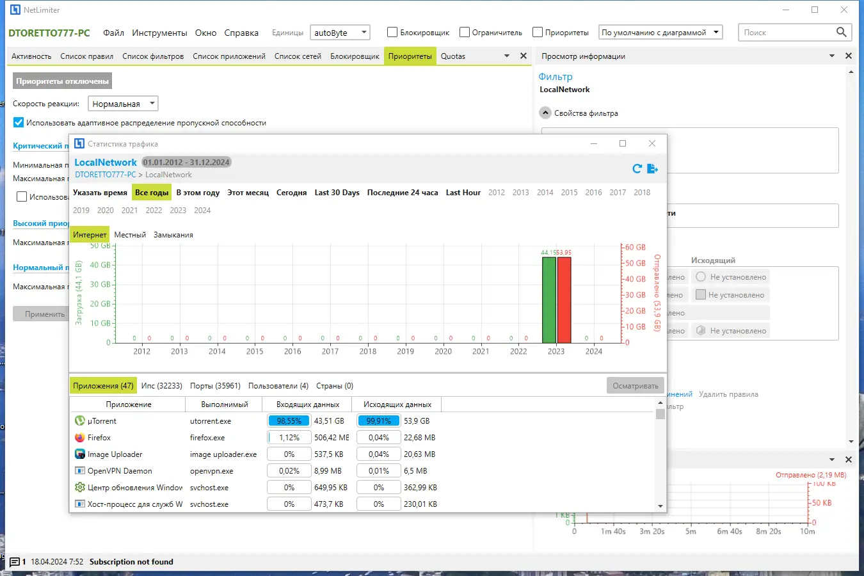The height and width of the screenshot is (576, 864).
Task: Click the µTorrent application icon in the table
Action: pyautogui.click(x=80, y=421)
